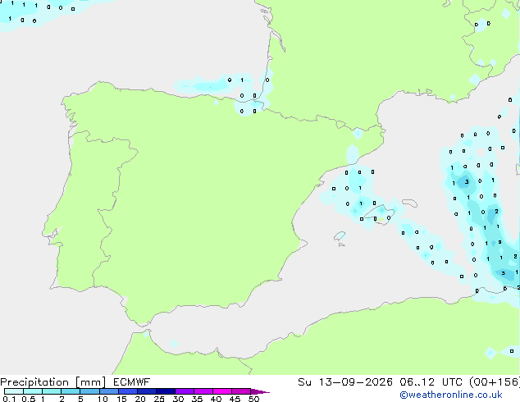Image resolution: width=520 pixels, height=402 pixels.
Task: Select the violet 30–35 mm legend swatch
Action: click(185, 391)
